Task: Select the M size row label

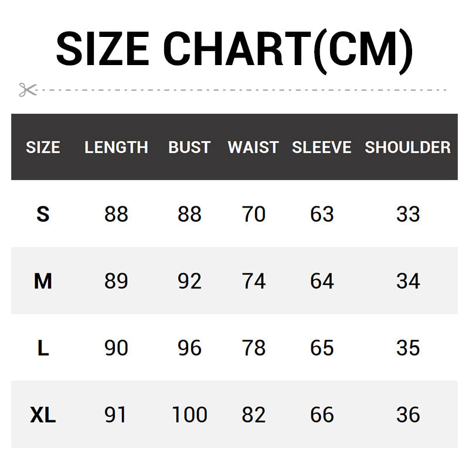Action: (x=43, y=281)
